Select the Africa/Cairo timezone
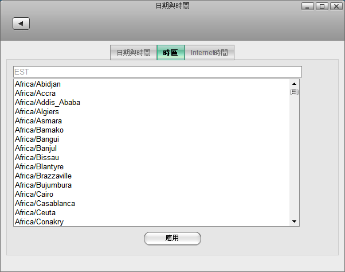The width and height of the screenshot is (345, 272). [x=34, y=195]
